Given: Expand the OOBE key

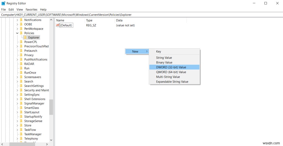Looking at the screenshot, I should 17,24.
